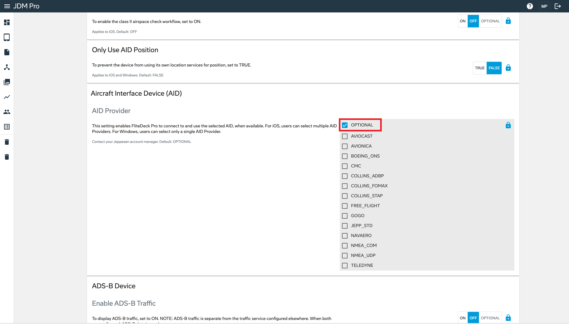Screen dimensions: 569x324
Task: Set Only Use AID Position to TRUE
Action: (x=480, y=68)
